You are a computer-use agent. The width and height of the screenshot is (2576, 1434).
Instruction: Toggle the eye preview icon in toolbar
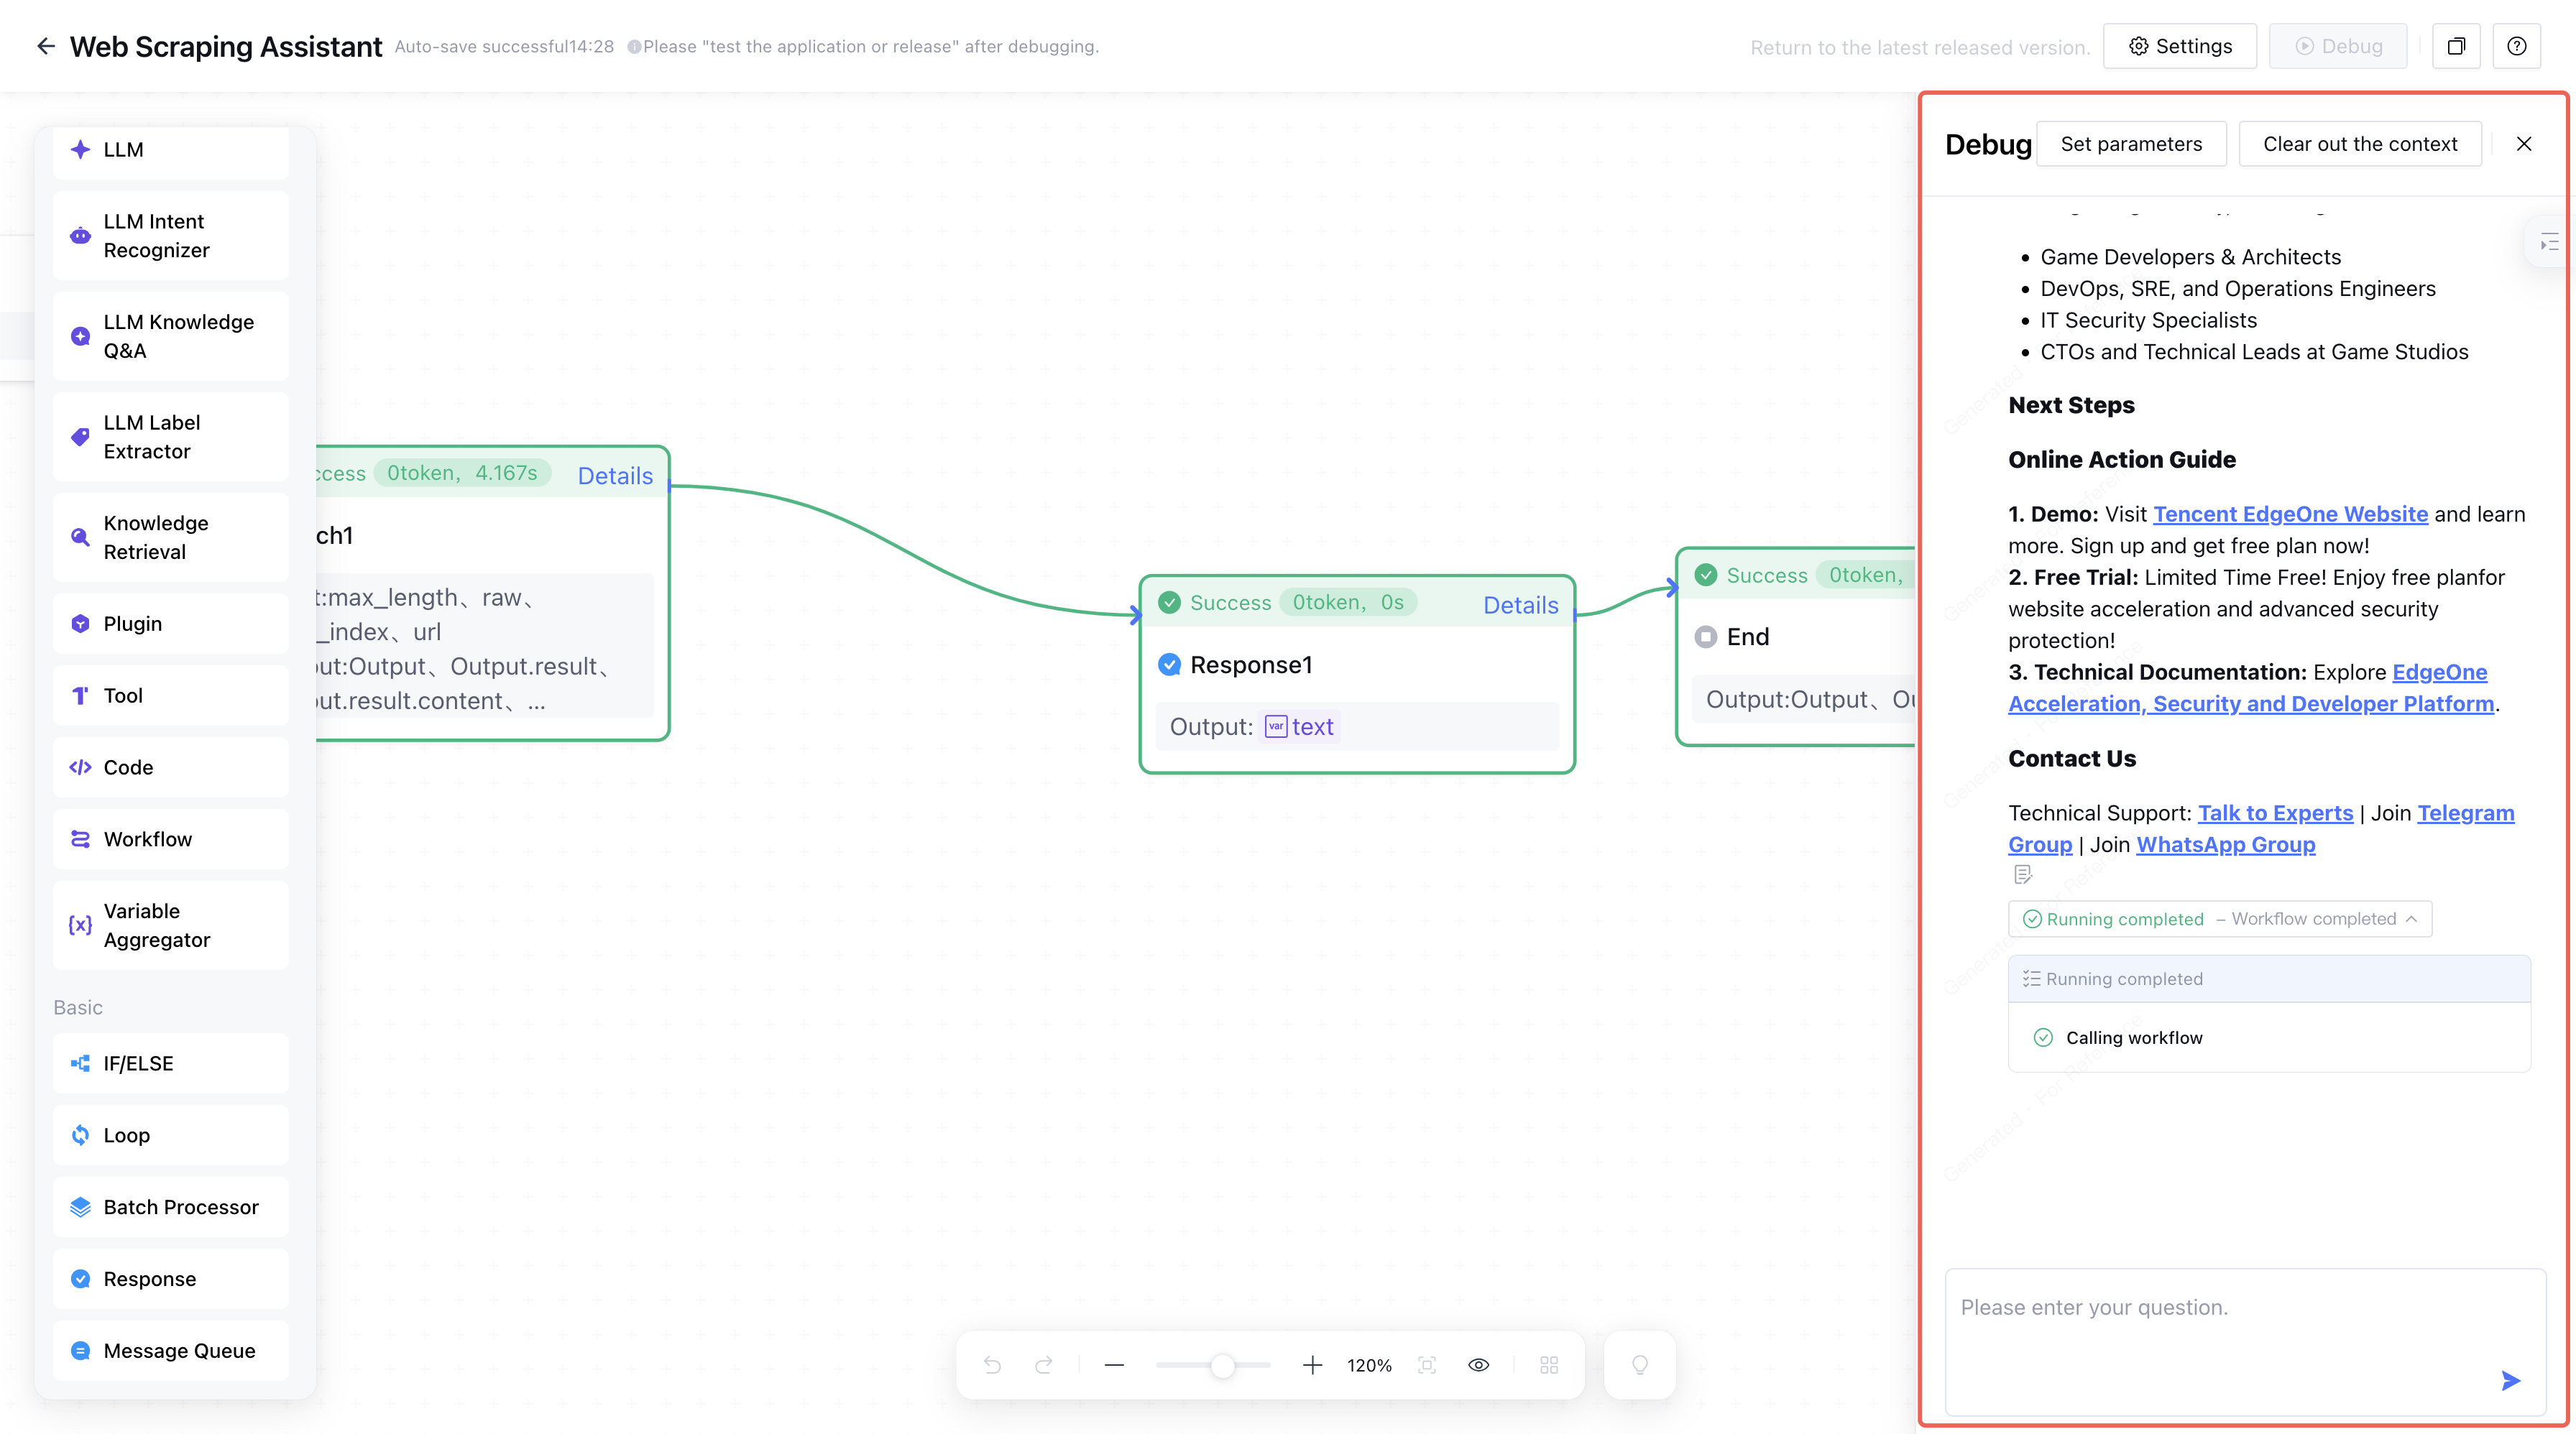click(x=1479, y=1365)
